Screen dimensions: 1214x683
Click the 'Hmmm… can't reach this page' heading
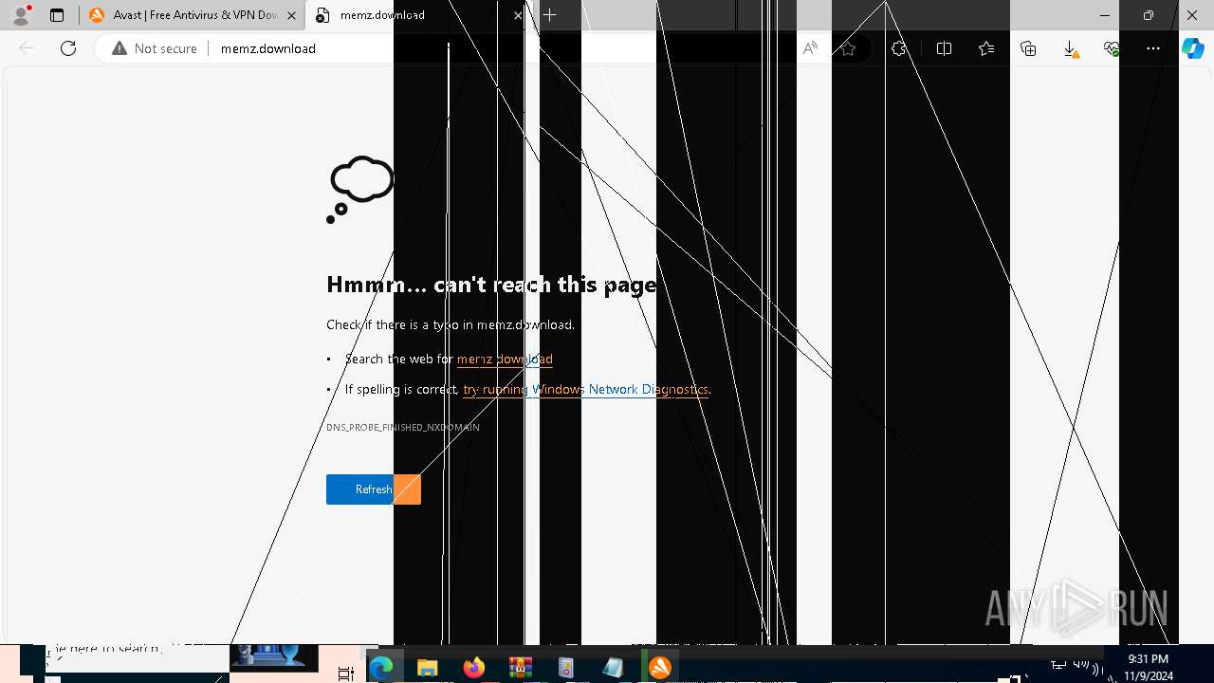click(x=491, y=285)
